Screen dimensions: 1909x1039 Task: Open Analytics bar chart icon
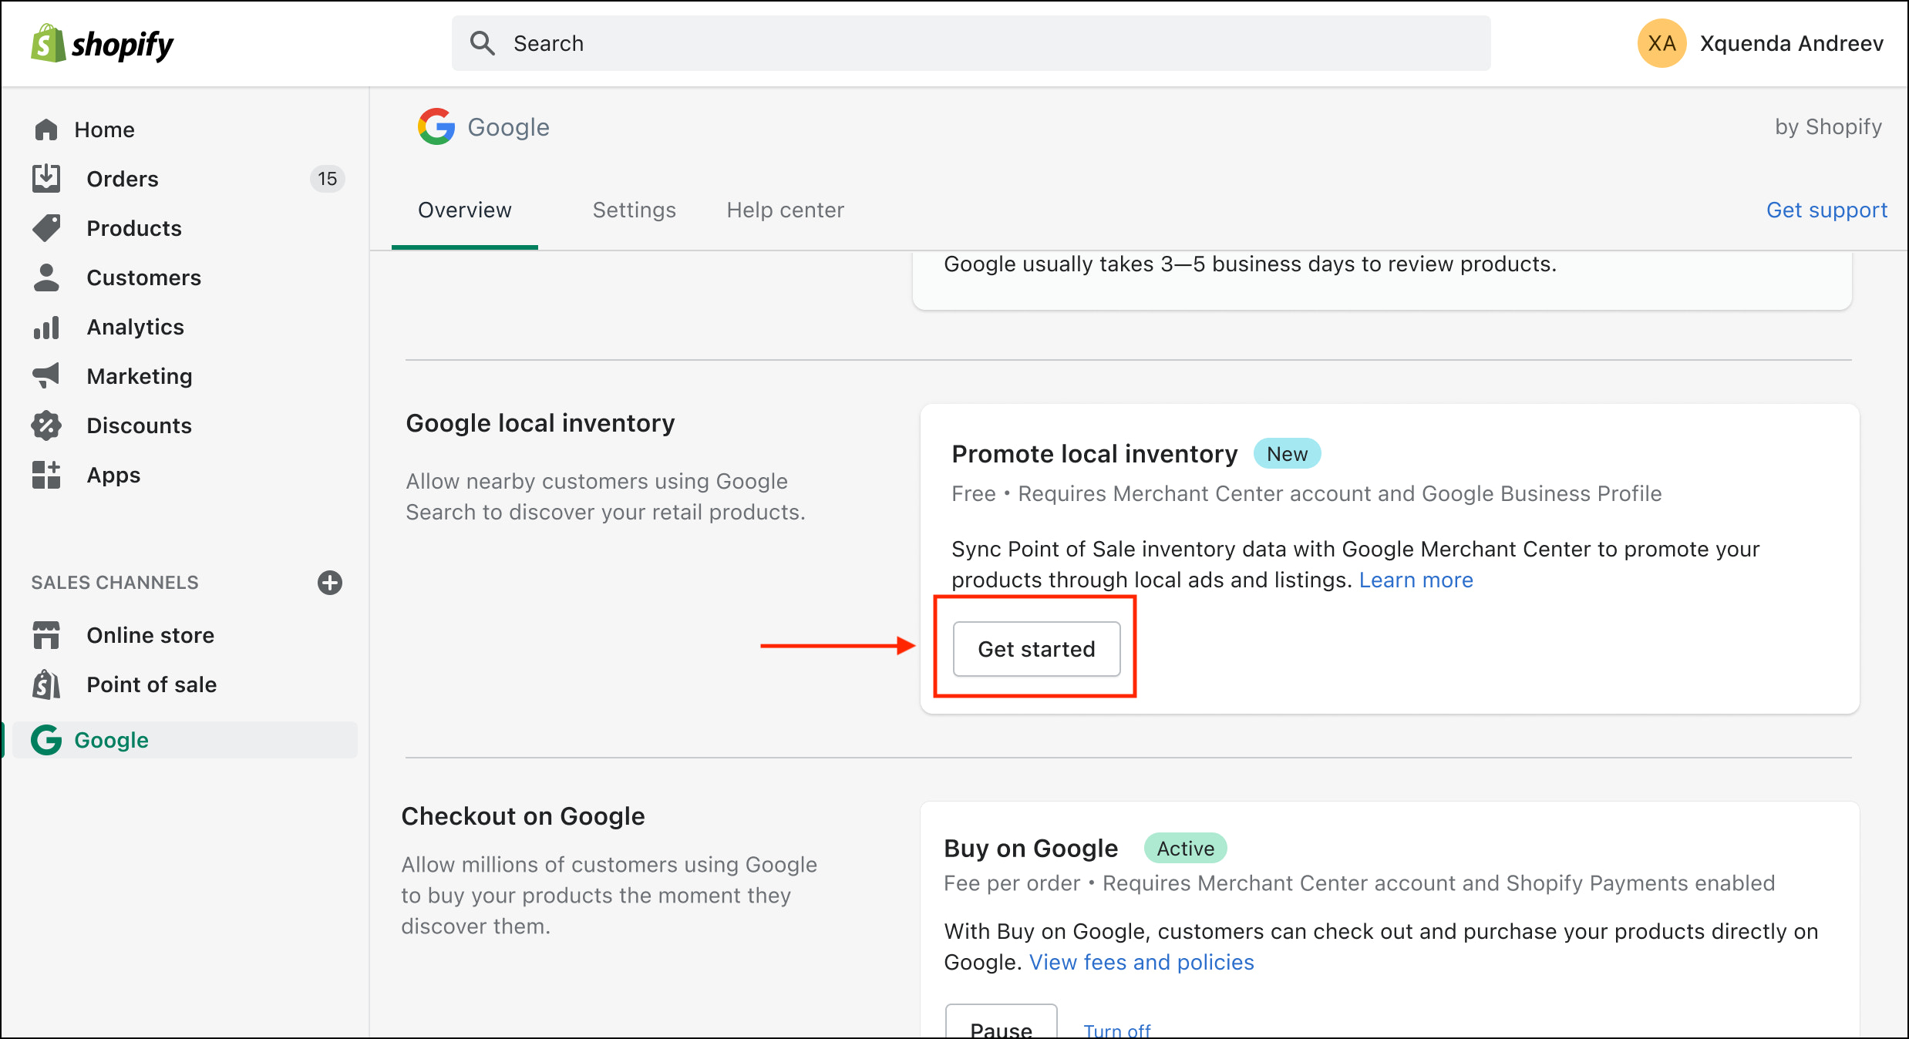[x=46, y=328]
